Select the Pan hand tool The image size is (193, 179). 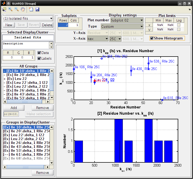pos(23,9)
